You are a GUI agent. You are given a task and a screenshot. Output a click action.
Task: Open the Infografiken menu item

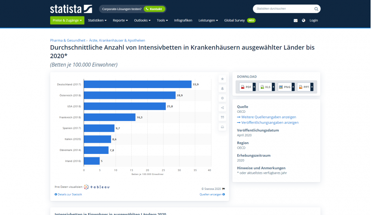tap(183, 20)
